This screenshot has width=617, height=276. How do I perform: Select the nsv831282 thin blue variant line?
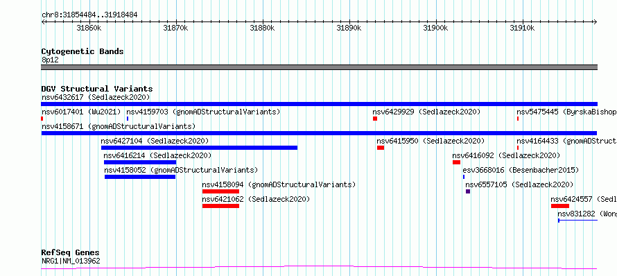click(577, 220)
